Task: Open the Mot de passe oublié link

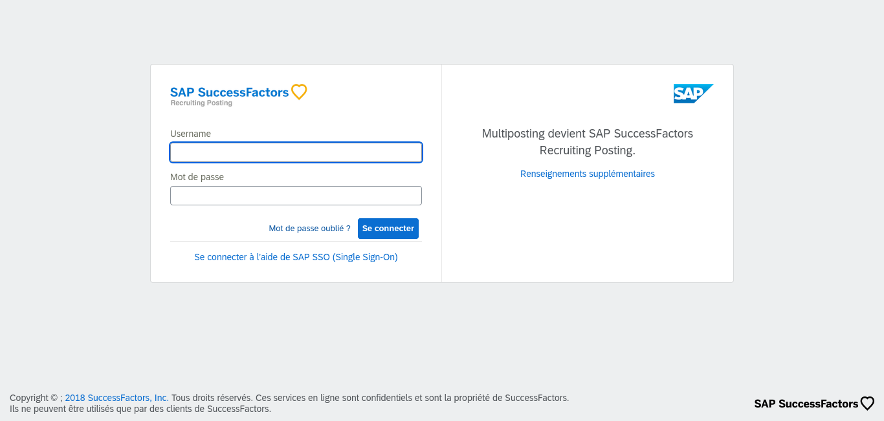Action: coord(309,229)
